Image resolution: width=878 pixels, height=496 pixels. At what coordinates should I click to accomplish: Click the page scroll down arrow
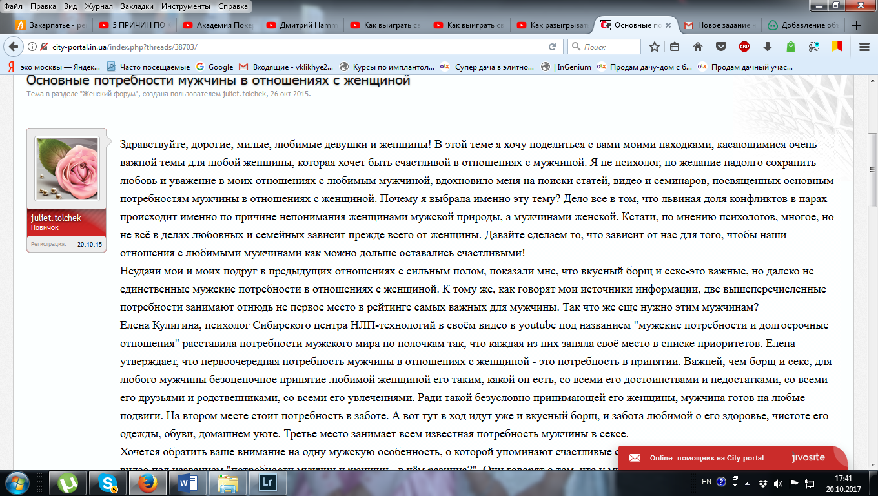872,464
